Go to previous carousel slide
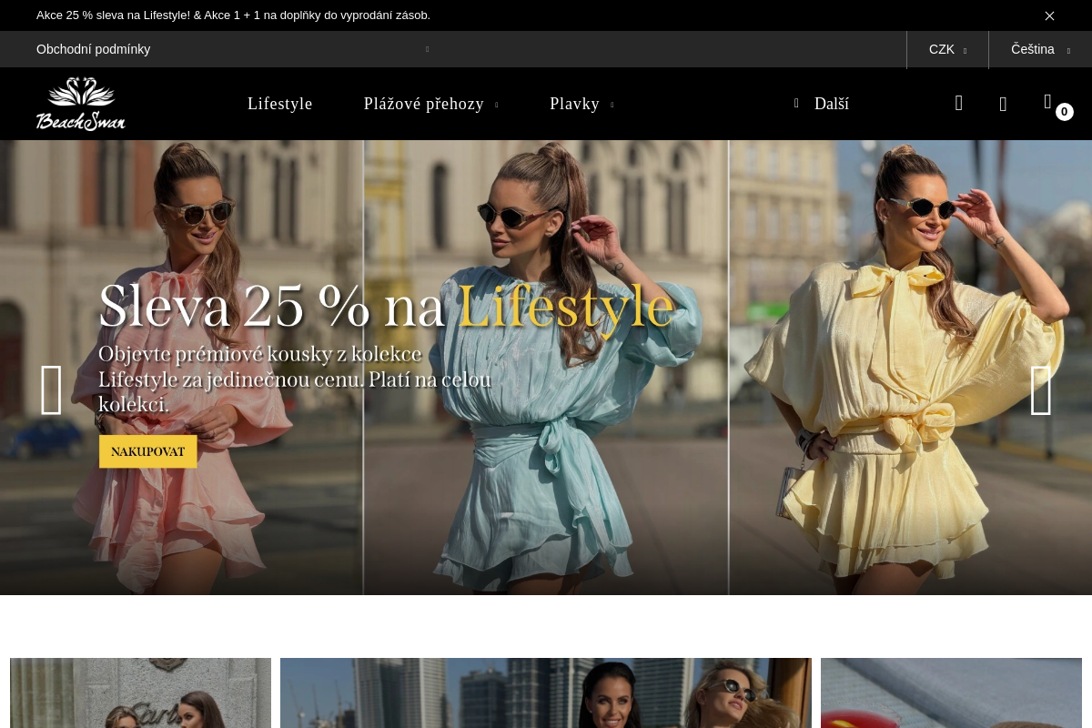This screenshot has width=1092, height=728. (52, 389)
